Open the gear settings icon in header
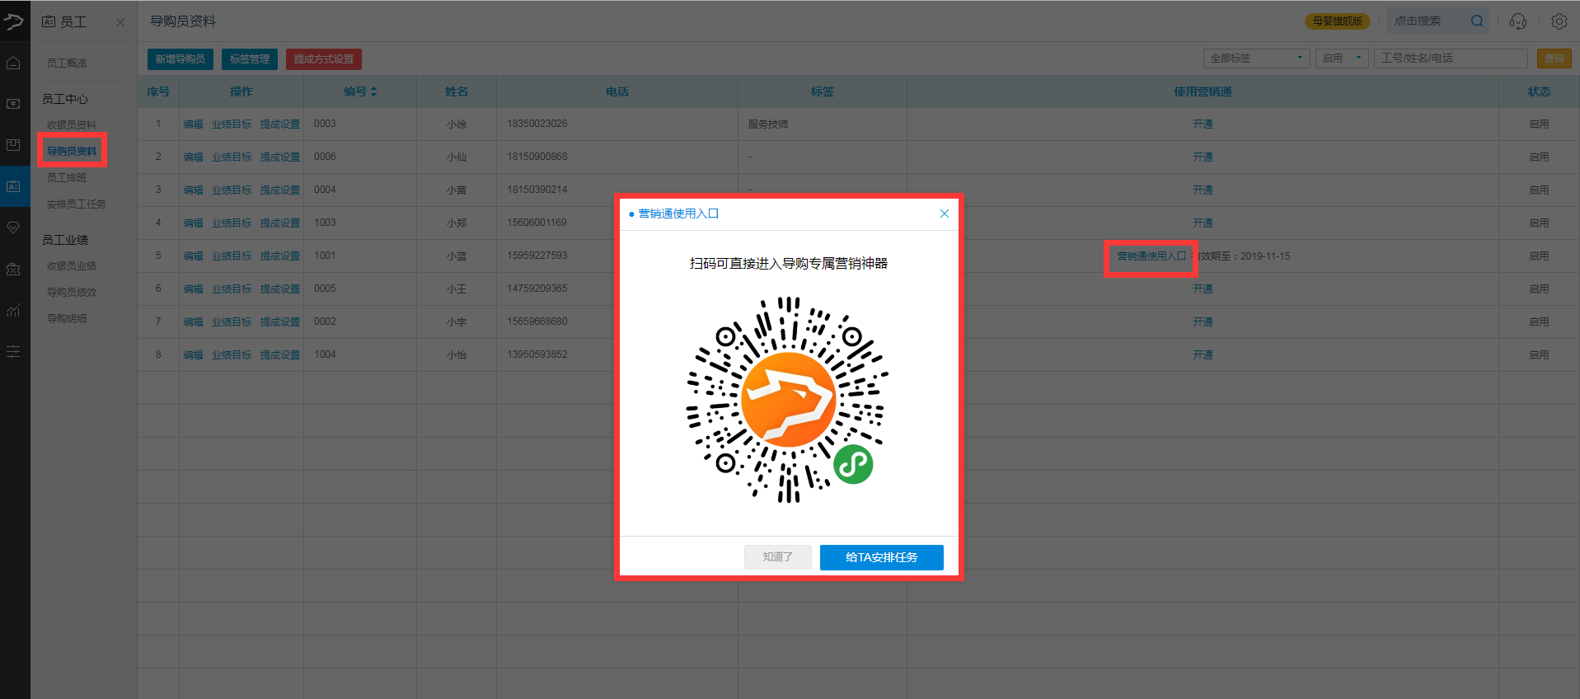This screenshot has width=1580, height=699. 1559,21
